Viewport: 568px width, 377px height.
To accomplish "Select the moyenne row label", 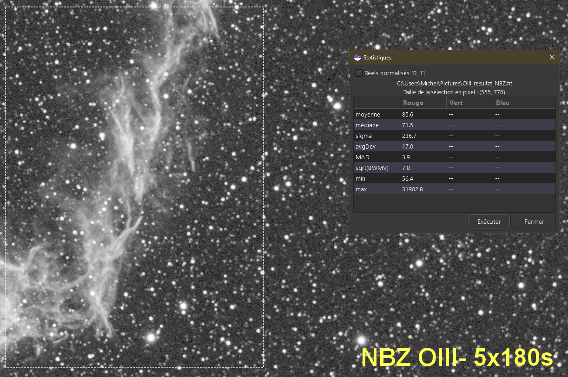I will [368, 114].
